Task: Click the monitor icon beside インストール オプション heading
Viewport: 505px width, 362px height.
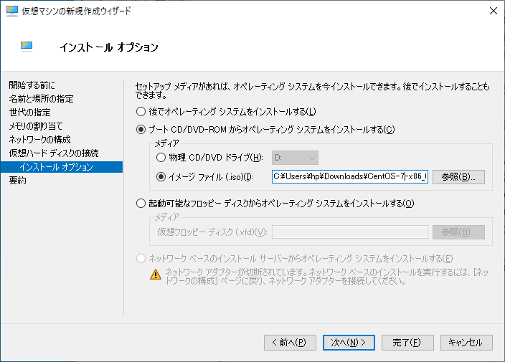Action: click(27, 47)
